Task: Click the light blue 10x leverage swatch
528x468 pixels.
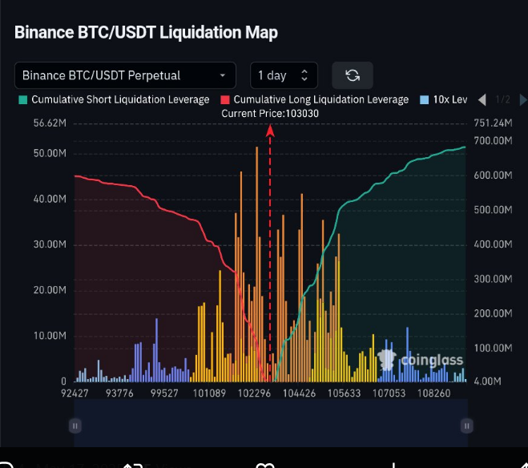Action: click(x=425, y=100)
